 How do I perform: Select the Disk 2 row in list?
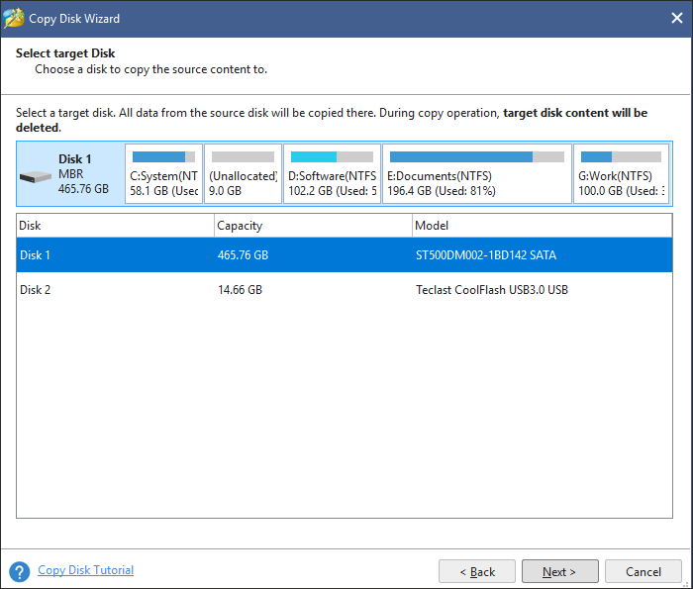point(345,290)
